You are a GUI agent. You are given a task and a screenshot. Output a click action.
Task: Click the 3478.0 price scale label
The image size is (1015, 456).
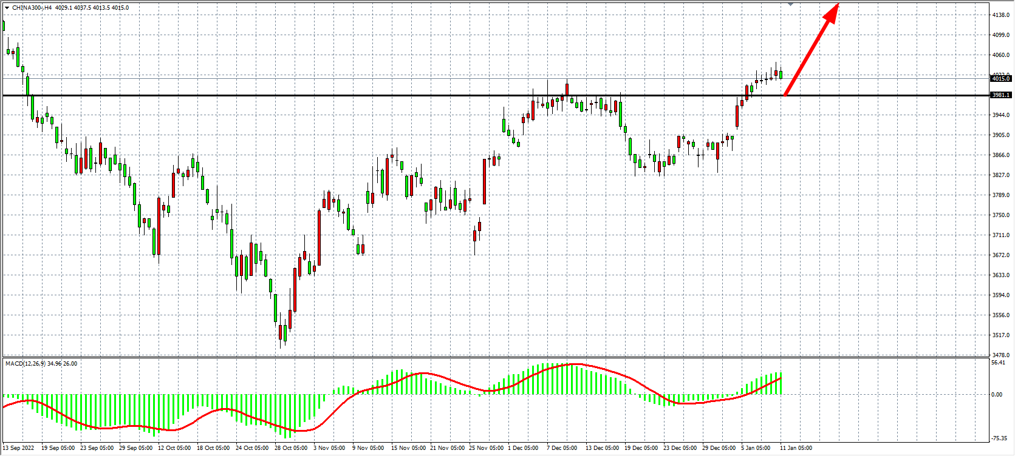[1000, 355]
